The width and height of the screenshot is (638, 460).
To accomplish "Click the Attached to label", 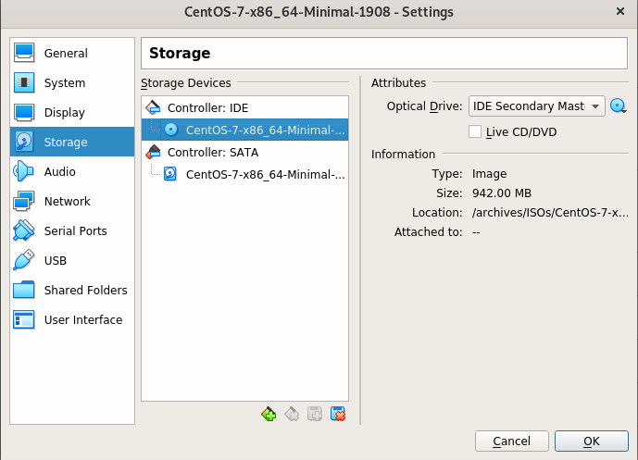I will 428,231.
